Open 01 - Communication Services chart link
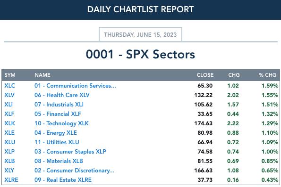The image size is (281, 187). [x=75, y=86]
